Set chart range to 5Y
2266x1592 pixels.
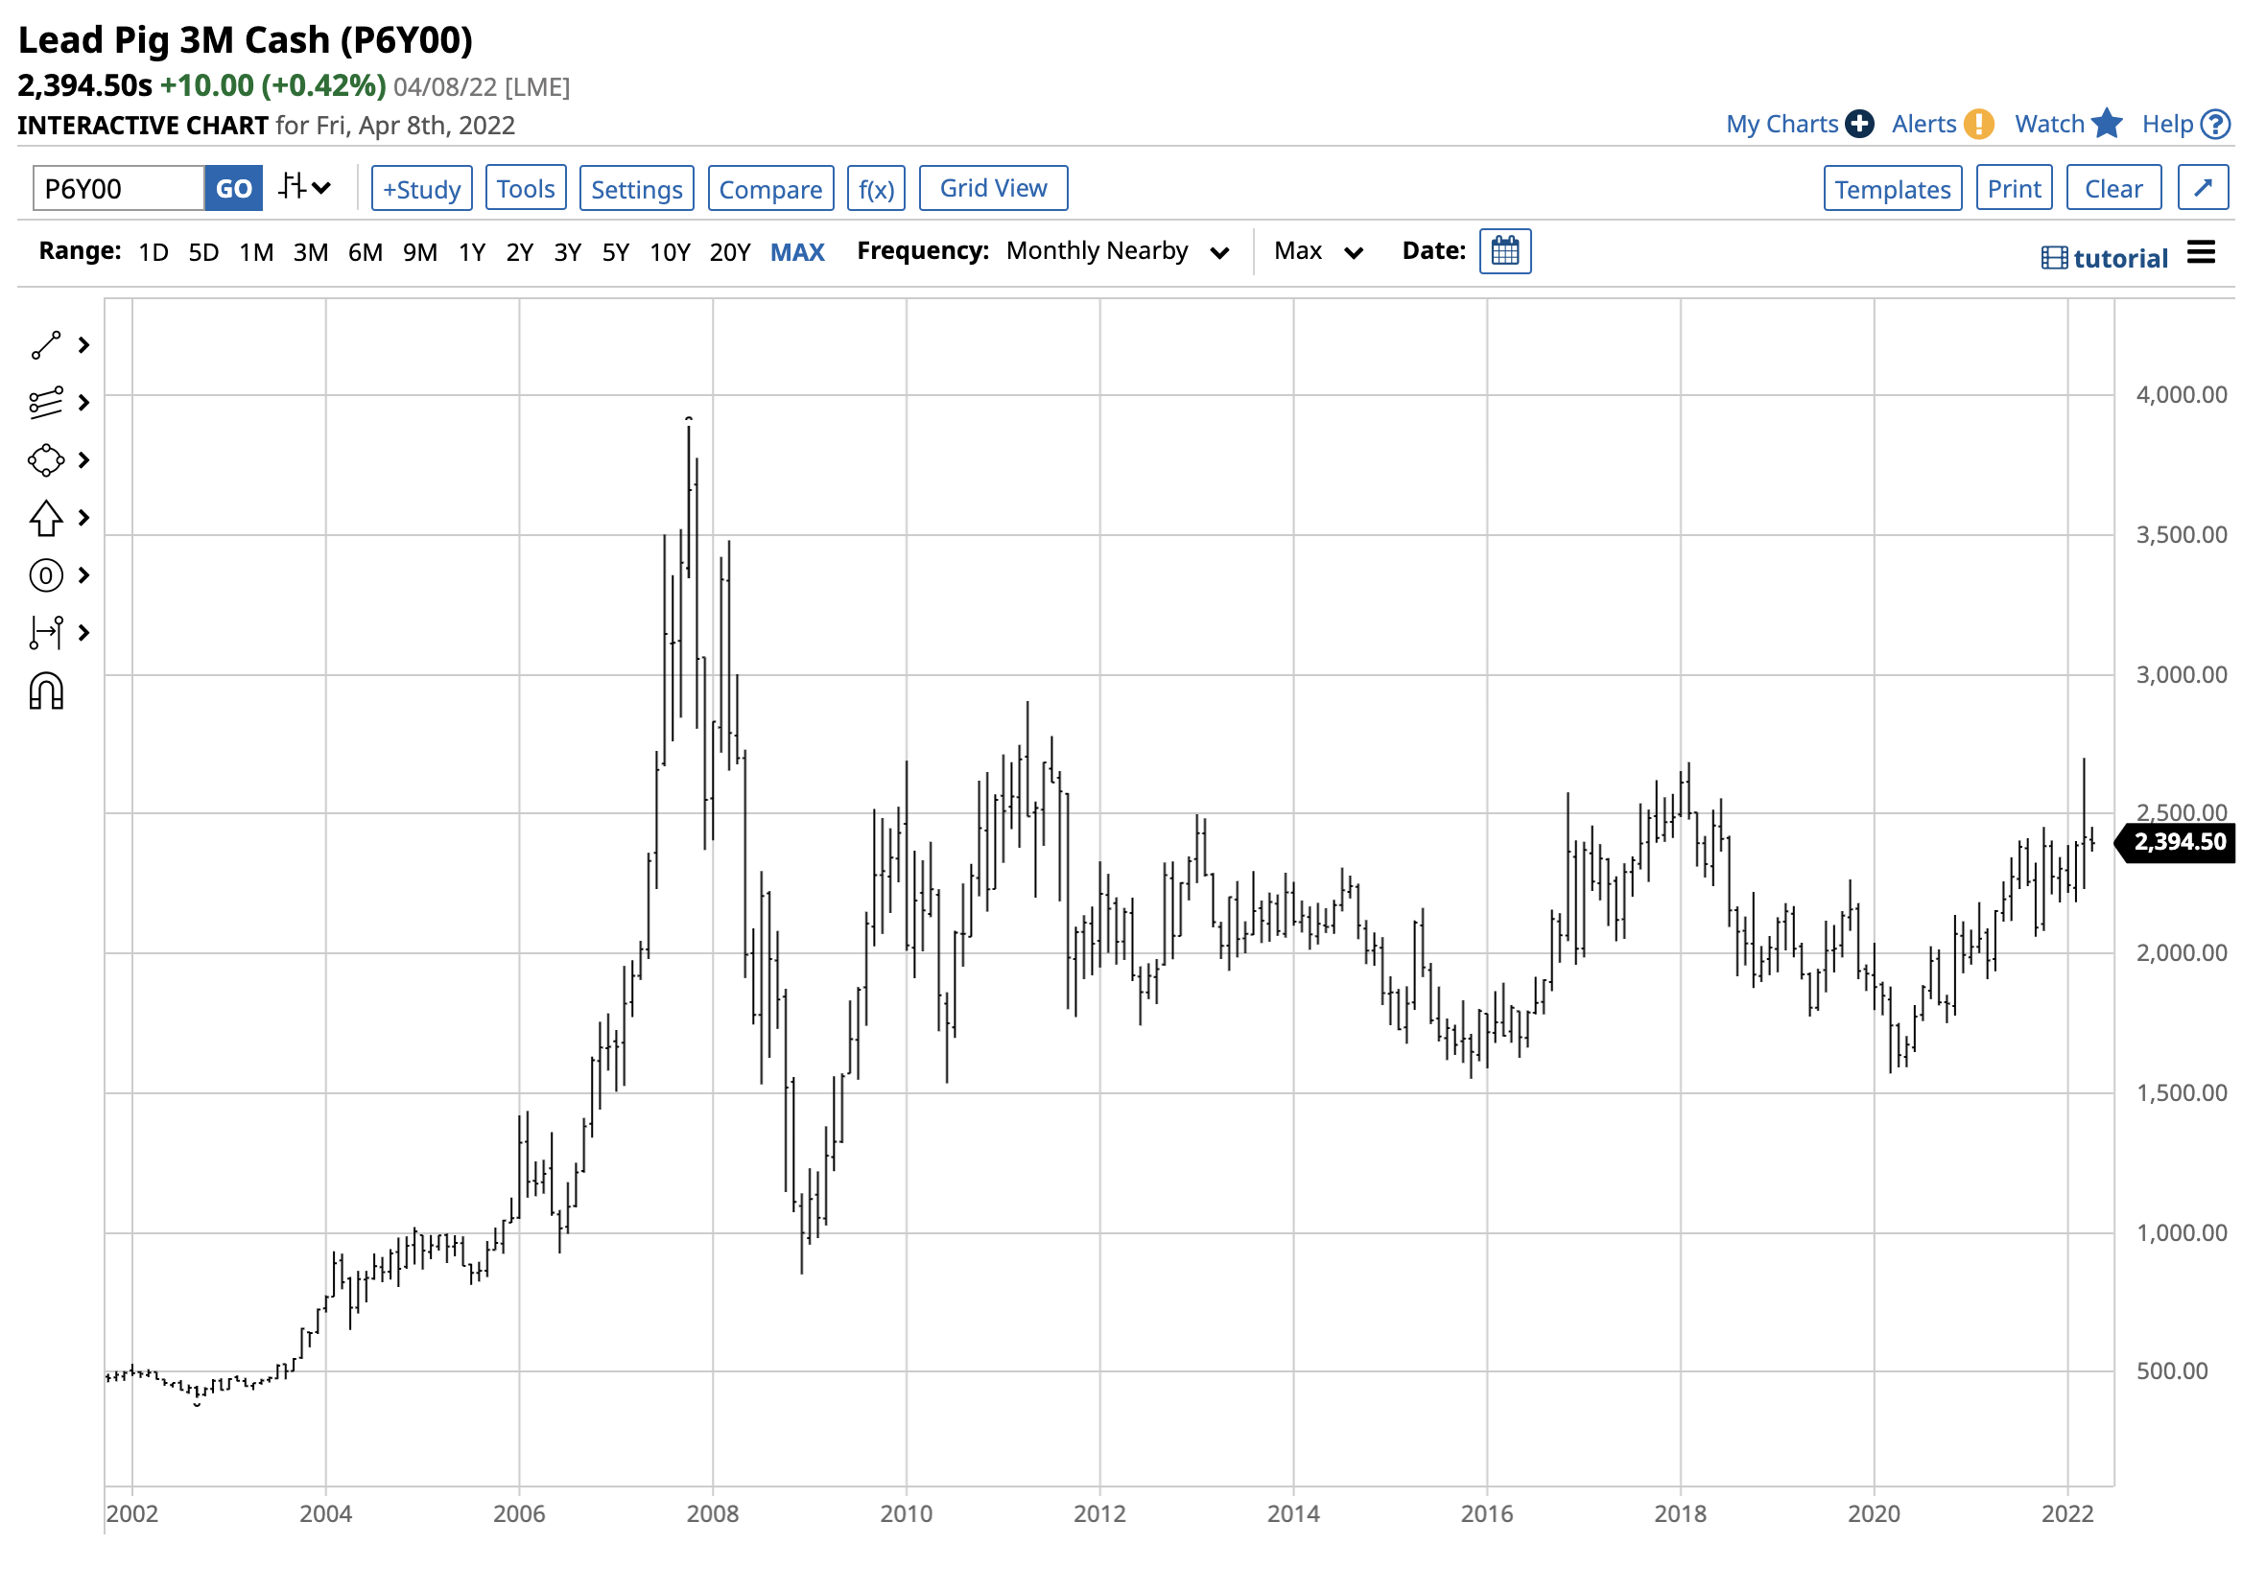616,253
